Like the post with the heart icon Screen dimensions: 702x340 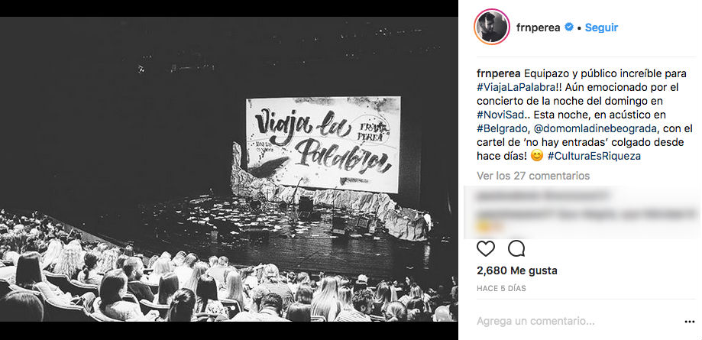486,248
